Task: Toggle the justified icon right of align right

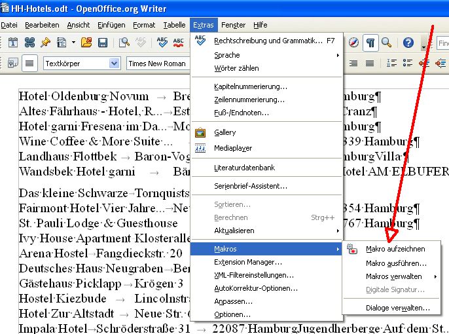Action: (x=370, y=63)
